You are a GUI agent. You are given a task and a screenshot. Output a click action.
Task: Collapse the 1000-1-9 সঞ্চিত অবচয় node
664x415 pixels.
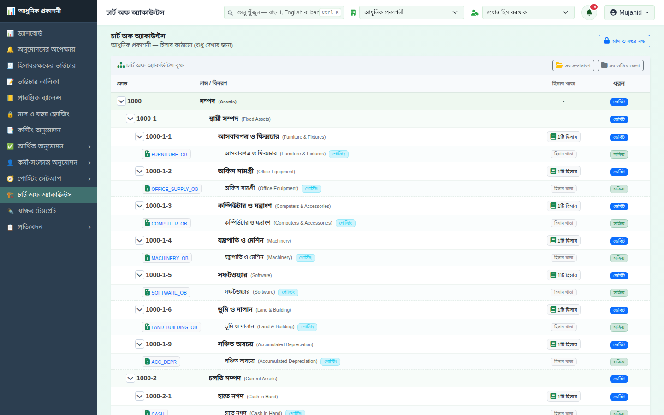coord(140,344)
